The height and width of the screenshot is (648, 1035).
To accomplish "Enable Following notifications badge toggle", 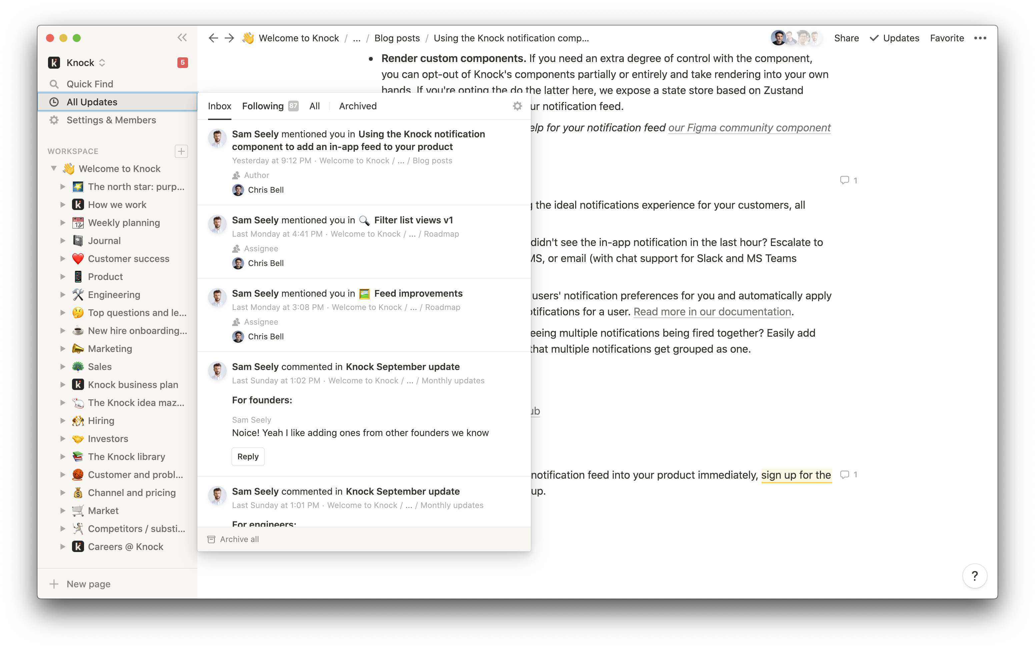I will point(292,106).
